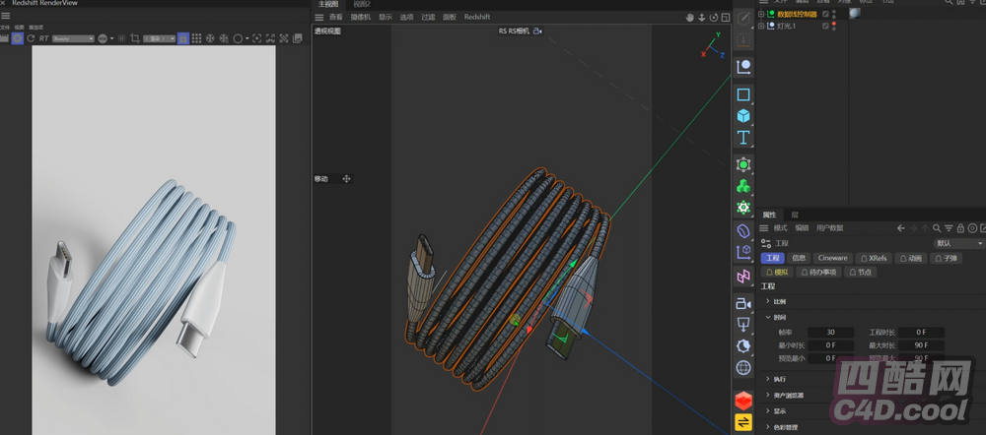Click the material sphere thumbnail

(854, 14)
